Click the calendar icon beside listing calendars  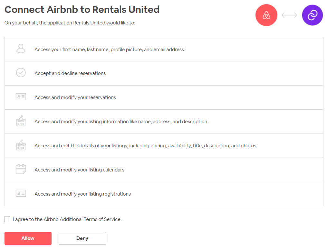click(x=21, y=169)
